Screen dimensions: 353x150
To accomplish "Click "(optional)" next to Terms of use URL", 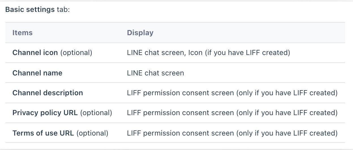I will pos(92,133).
